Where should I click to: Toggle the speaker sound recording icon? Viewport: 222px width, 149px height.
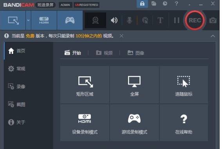(x=114, y=20)
